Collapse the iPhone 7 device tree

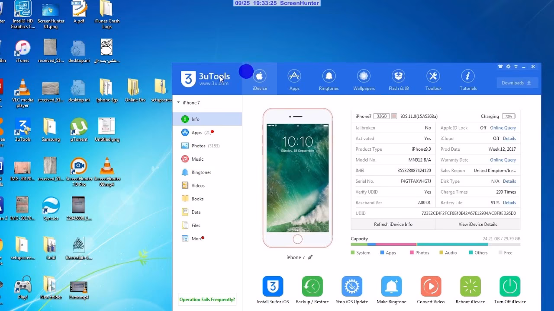click(x=178, y=102)
